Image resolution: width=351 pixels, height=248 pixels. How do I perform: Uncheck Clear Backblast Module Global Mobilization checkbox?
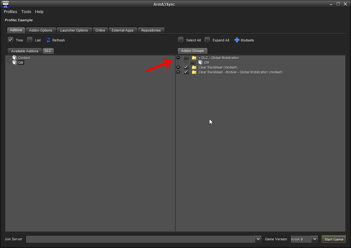tap(186, 72)
